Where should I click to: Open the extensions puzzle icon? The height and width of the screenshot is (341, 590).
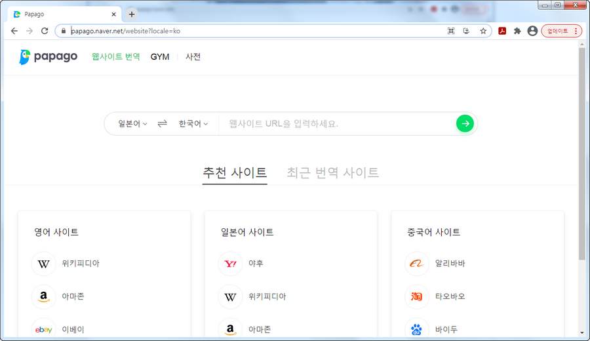coord(517,31)
